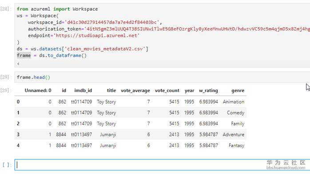This screenshot has width=310, height=174.
Task: Click the empty code cell input
Action: tap(162, 165)
